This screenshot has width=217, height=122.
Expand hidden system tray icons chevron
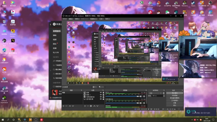[192, 120]
